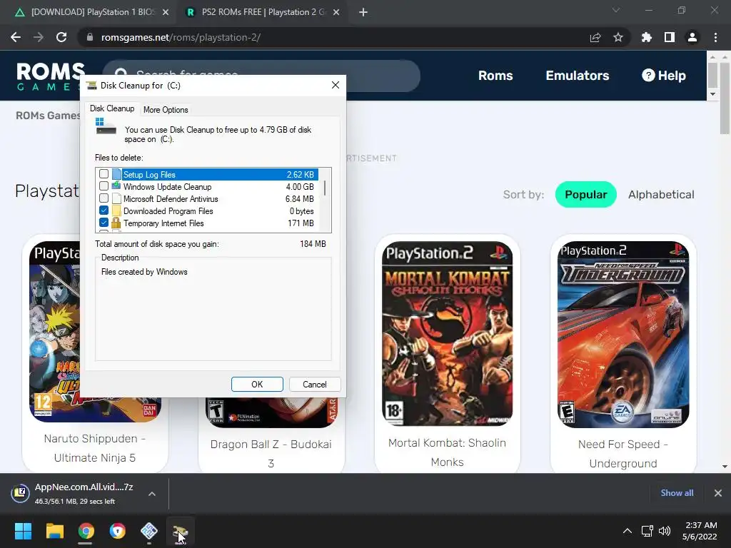Sort games Alphabetical

click(661, 194)
